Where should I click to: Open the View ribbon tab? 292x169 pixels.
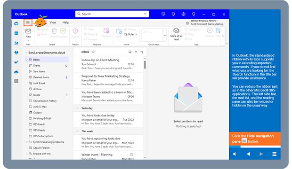[53, 22]
